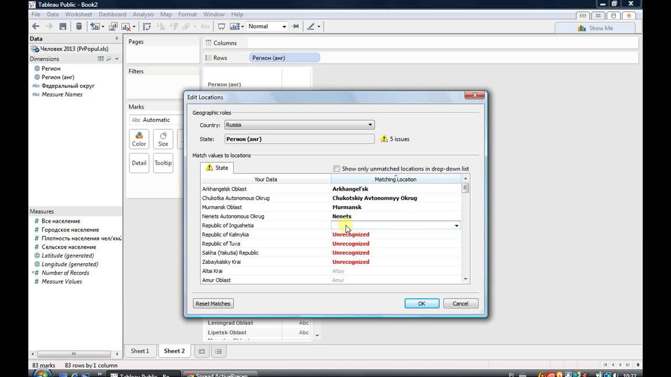This screenshot has width=671, height=377.
Task: Click OK in Edit Locations dialog
Action: 421,304
